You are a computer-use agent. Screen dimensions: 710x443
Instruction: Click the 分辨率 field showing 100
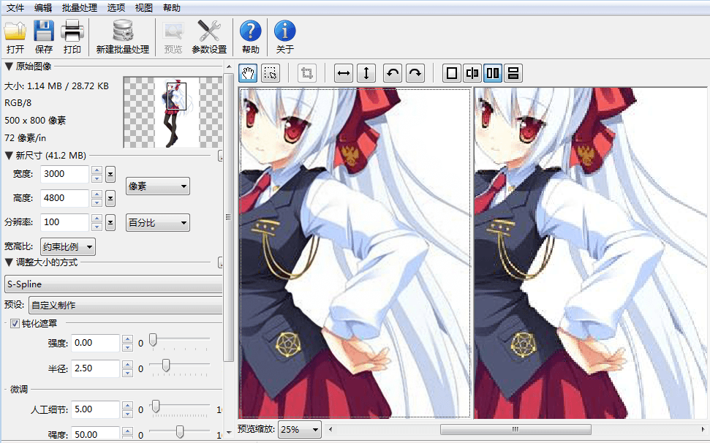(65, 222)
